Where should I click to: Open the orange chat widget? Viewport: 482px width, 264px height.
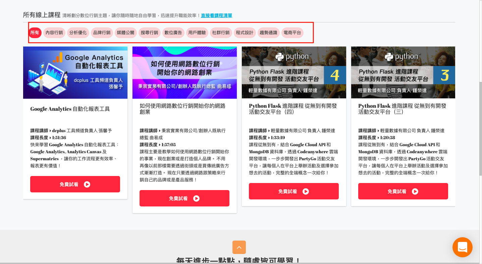pyautogui.click(x=463, y=247)
